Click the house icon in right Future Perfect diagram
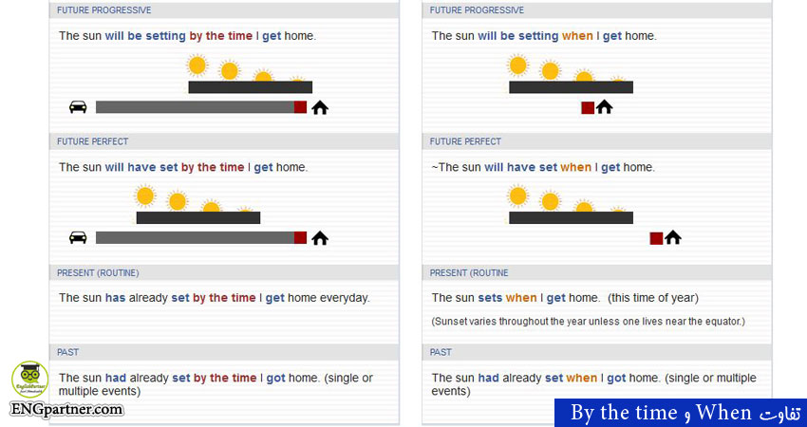 coord(673,237)
